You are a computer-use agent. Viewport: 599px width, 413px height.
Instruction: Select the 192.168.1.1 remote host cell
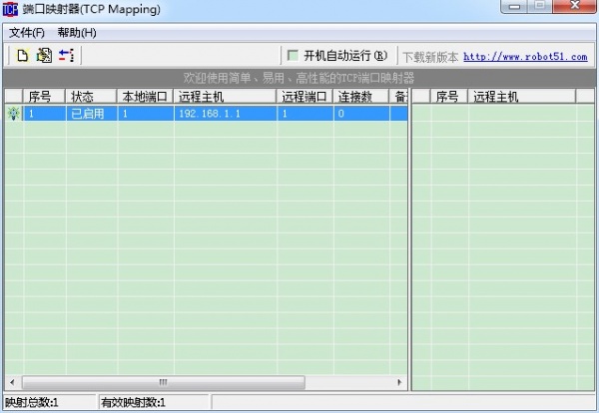coord(226,114)
